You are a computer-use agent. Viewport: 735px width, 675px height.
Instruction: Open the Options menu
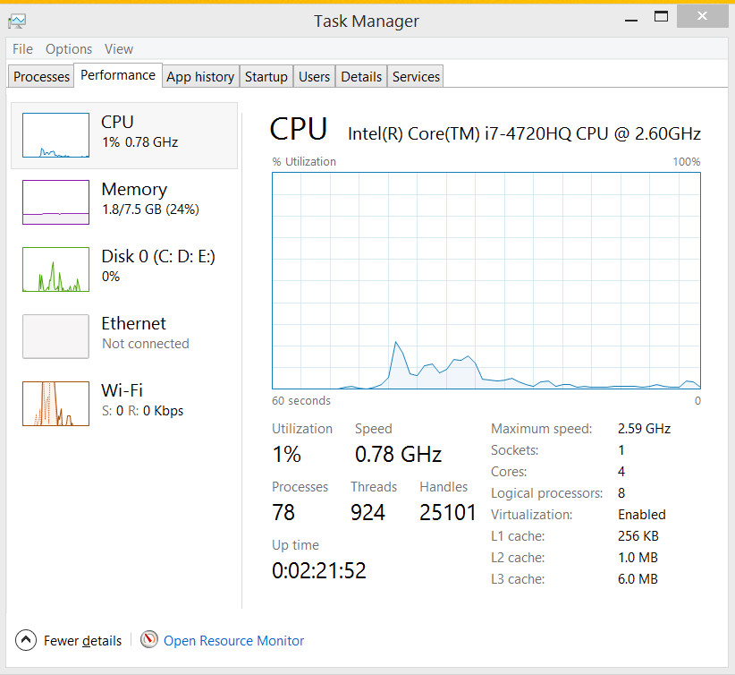[x=69, y=49]
